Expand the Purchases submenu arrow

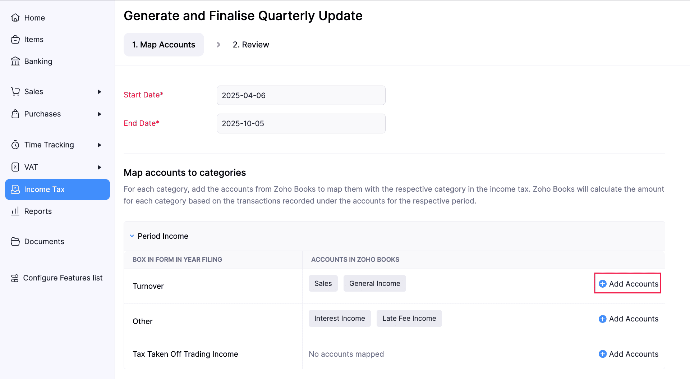point(100,114)
